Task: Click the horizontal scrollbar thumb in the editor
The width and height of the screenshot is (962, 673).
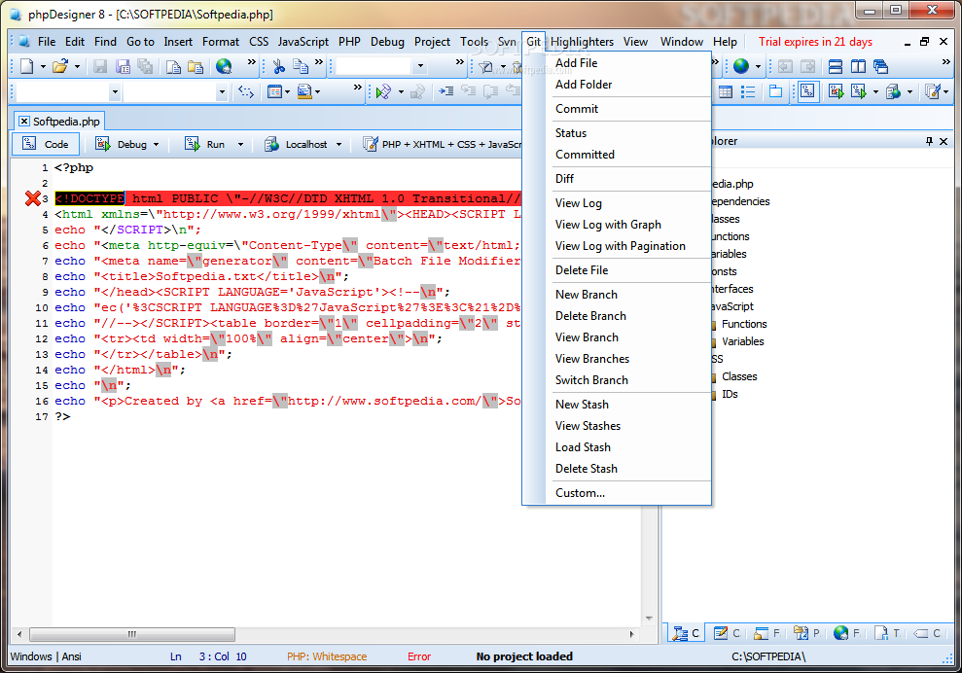Action: point(132,634)
